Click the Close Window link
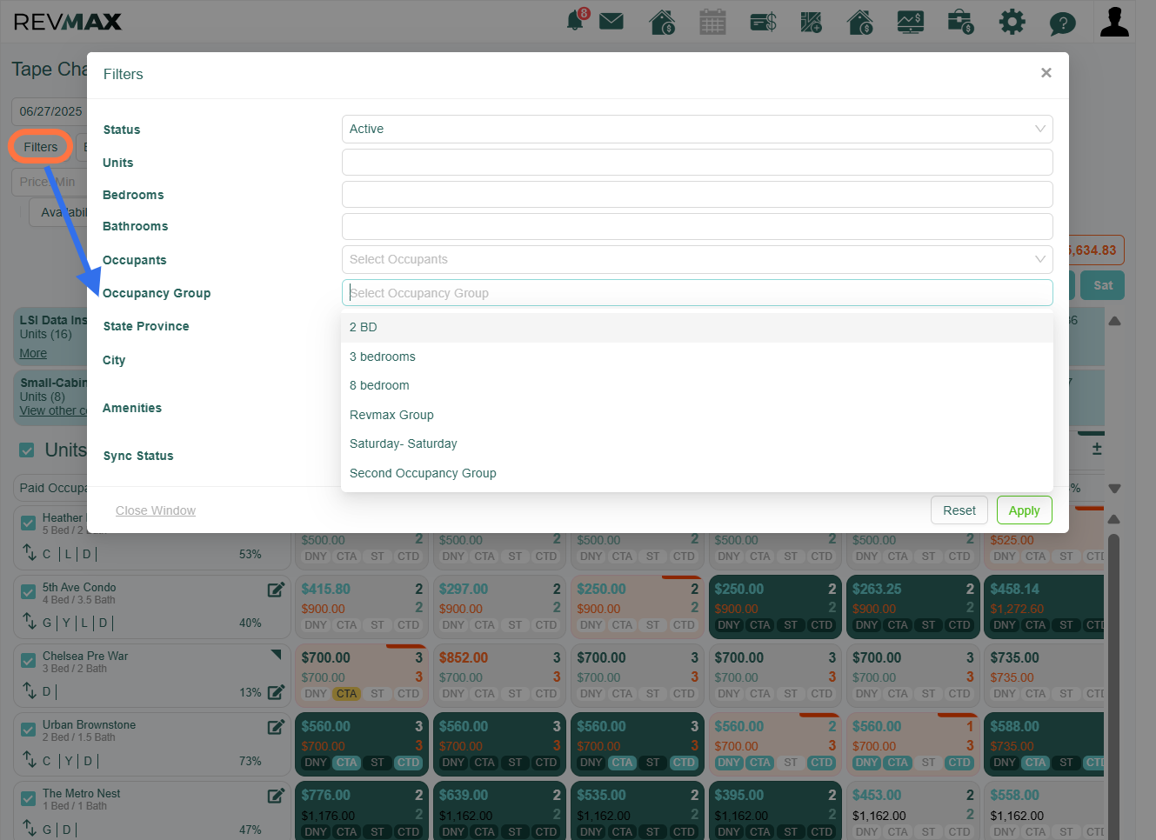Screen dimensions: 1156x840 pyautogui.click(x=156, y=510)
